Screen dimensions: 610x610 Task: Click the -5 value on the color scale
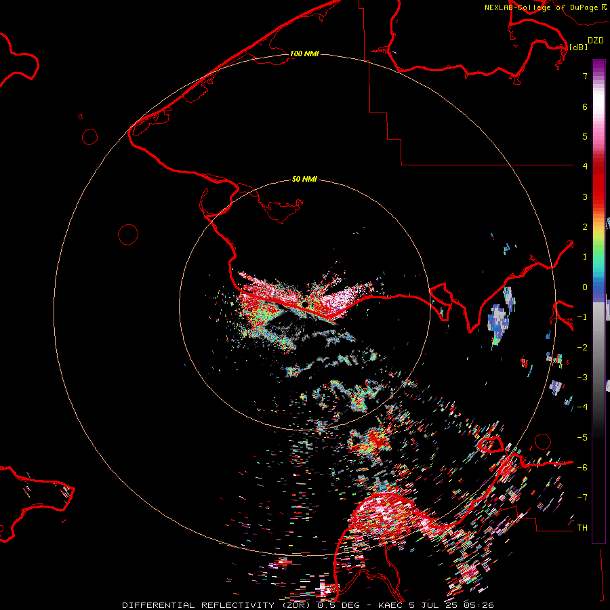click(582, 438)
